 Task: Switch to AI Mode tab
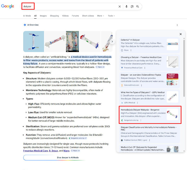27,16
